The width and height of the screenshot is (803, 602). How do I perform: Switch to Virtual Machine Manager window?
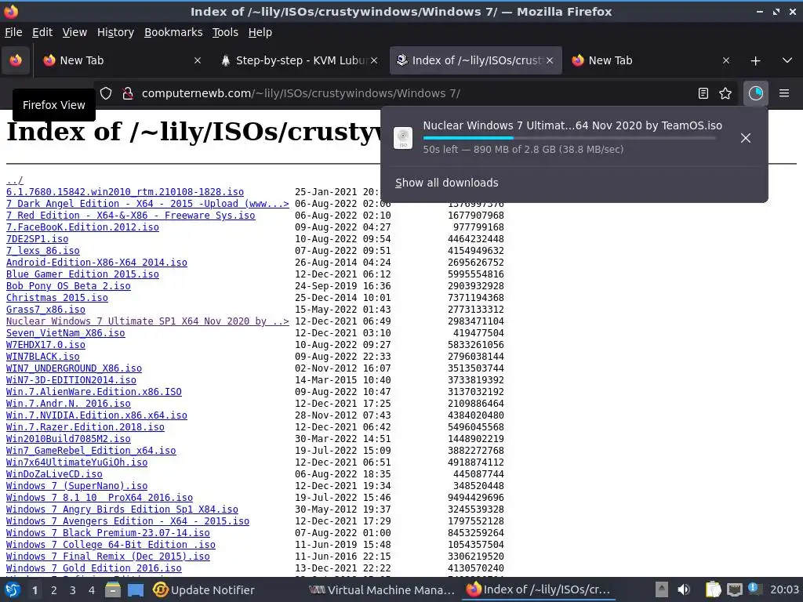[382, 590]
